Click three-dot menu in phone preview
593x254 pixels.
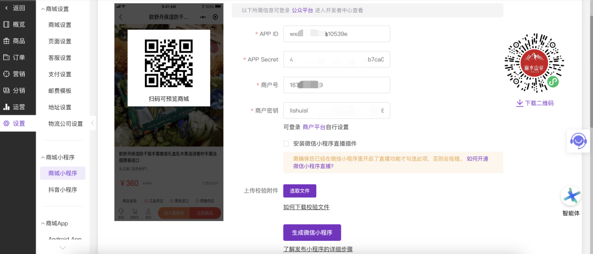[204, 17]
